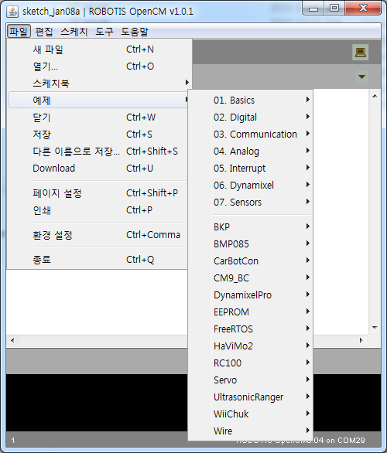The width and height of the screenshot is (387, 453).
Task: Select 종료 to quit
Action: tap(98, 260)
